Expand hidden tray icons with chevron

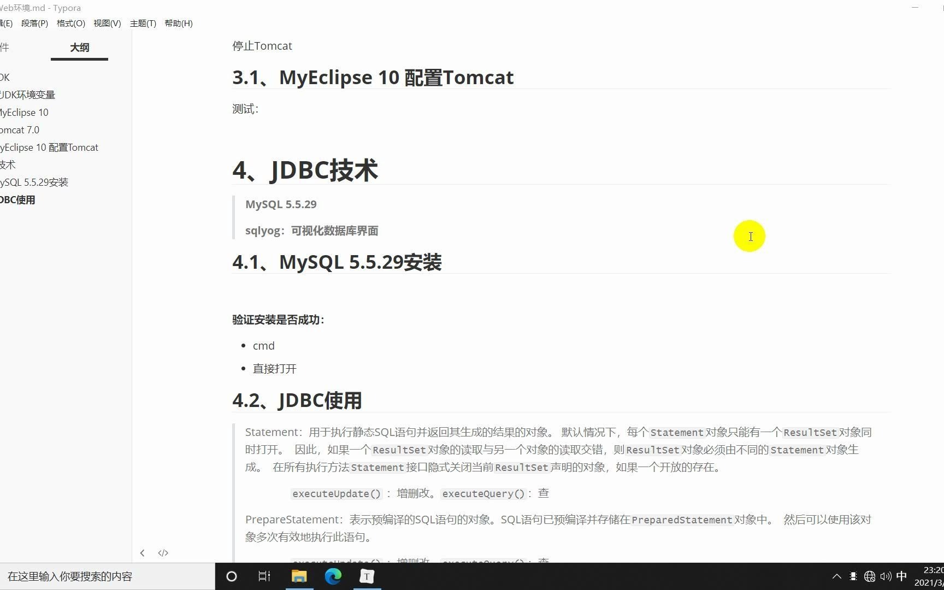pyautogui.click(x=837, y=576)
